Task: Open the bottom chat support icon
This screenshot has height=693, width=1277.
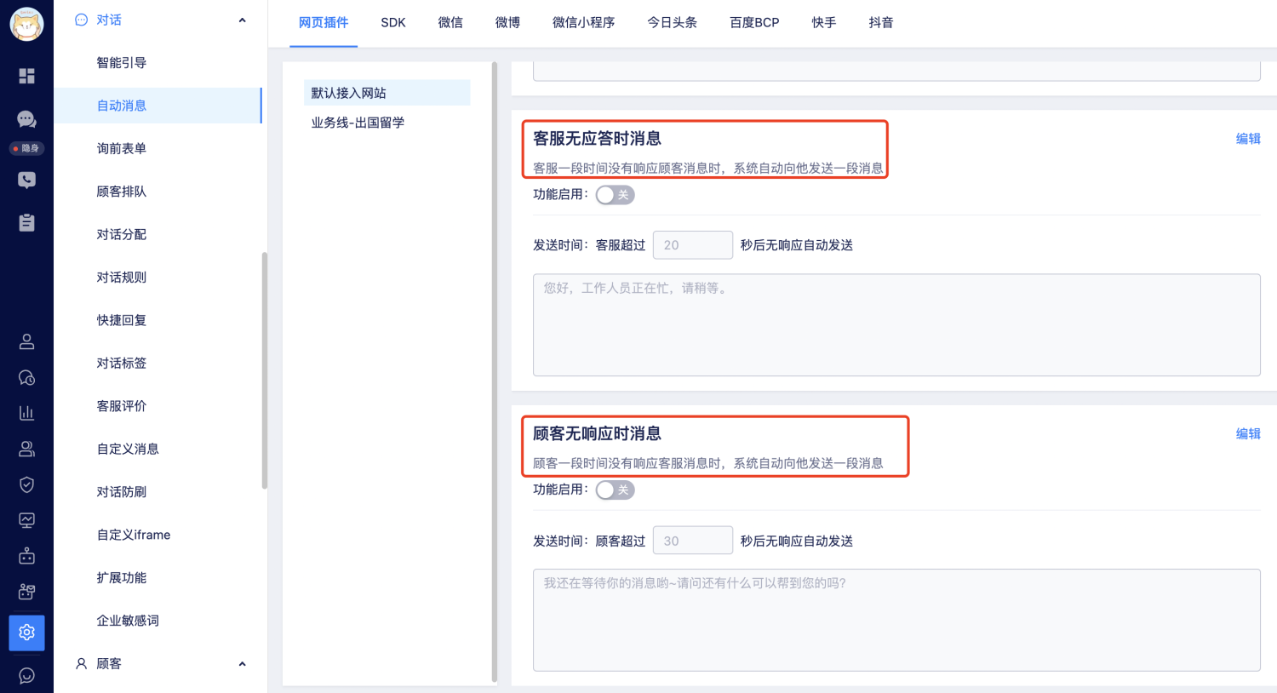Action: (26, 676)
